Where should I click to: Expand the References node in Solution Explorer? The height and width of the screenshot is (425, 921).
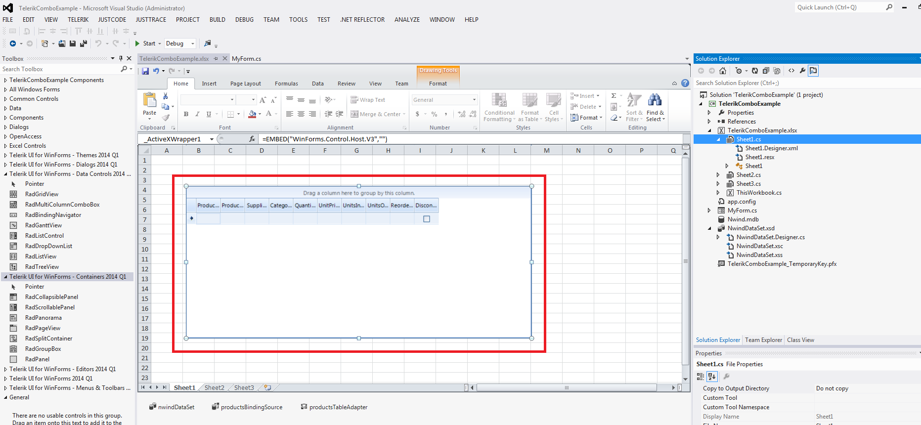(x=709, y=122)
